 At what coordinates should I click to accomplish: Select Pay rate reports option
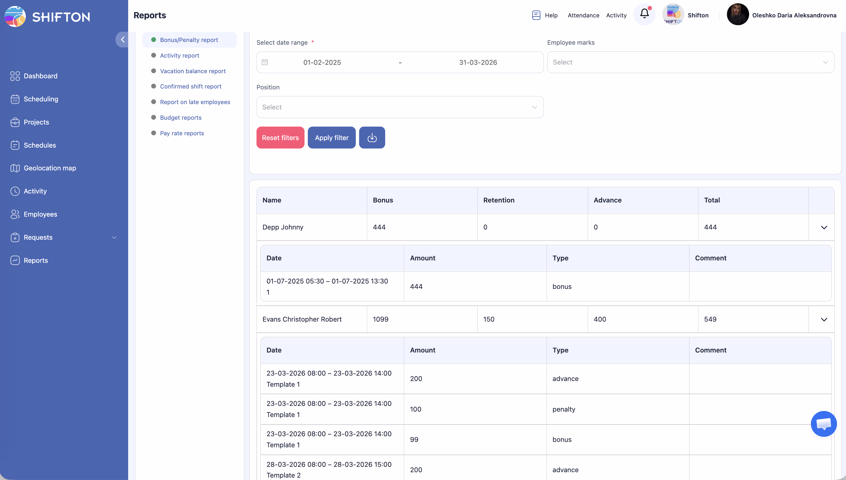[181, 133]
